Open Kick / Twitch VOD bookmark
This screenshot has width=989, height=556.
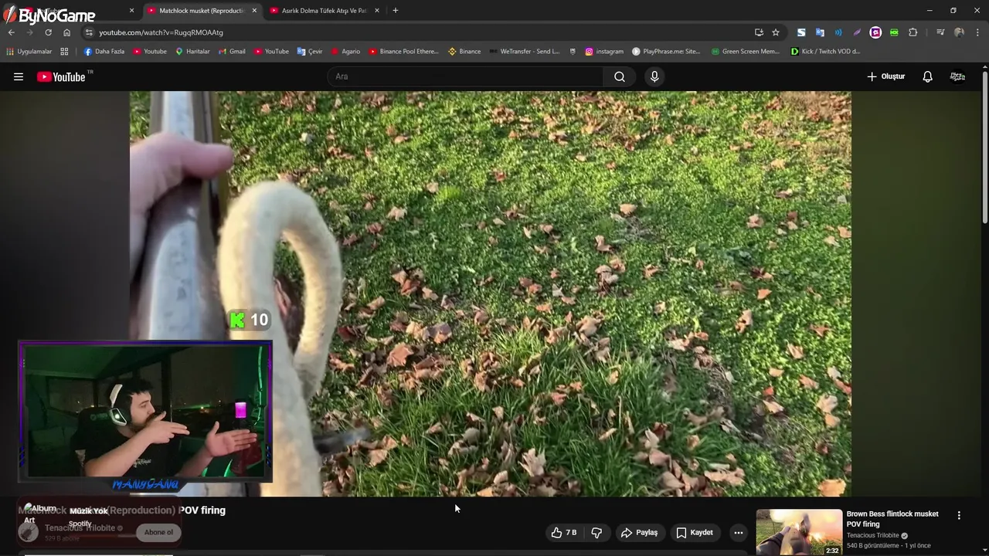point(825,52)
